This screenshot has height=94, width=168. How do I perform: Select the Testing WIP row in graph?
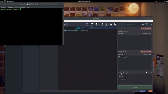point(90,28)
